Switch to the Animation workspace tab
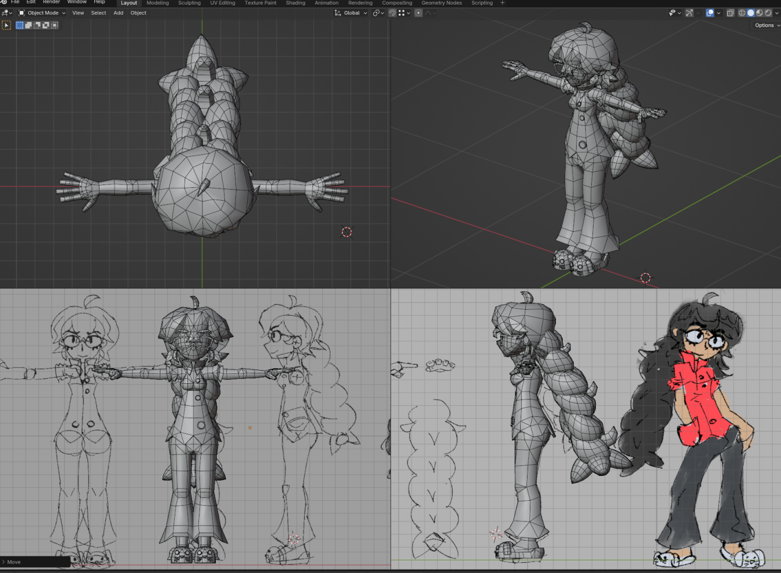The width and height of the screenshot is (781, 573). 327,3
